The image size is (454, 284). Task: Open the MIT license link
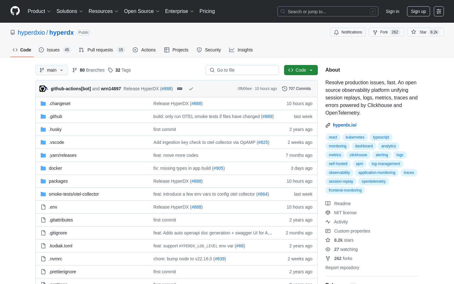click(341, 213)
